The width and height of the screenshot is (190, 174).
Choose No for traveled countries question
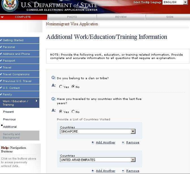(73, 112)
